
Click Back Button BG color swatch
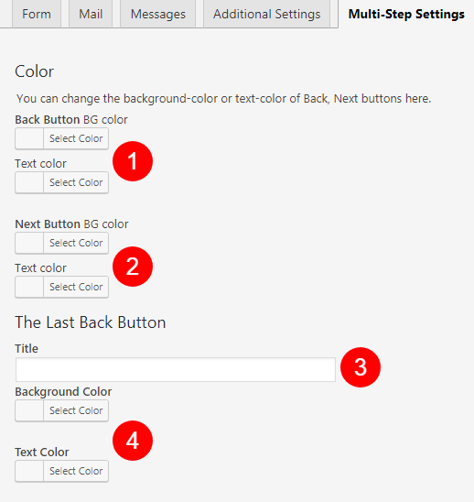tap(29, 138)
